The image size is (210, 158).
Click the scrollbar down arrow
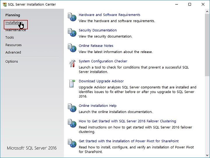[207, 155]
